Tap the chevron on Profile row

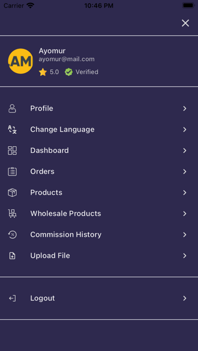185,108
